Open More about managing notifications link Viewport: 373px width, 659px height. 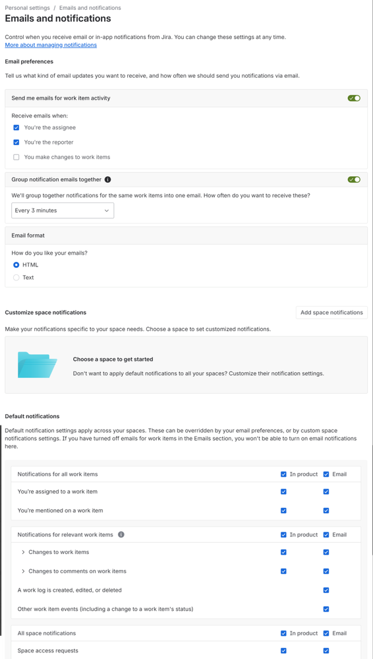coord(51,45)
